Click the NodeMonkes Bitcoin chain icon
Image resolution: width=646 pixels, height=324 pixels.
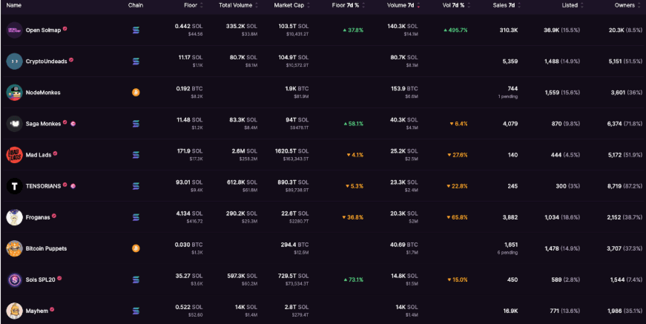coord(136,93)
